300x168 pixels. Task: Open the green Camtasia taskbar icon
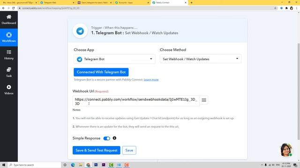pos(111,165)
